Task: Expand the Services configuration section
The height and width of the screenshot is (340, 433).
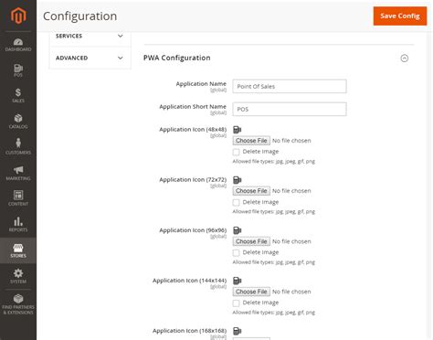Action: pos(90,36)
